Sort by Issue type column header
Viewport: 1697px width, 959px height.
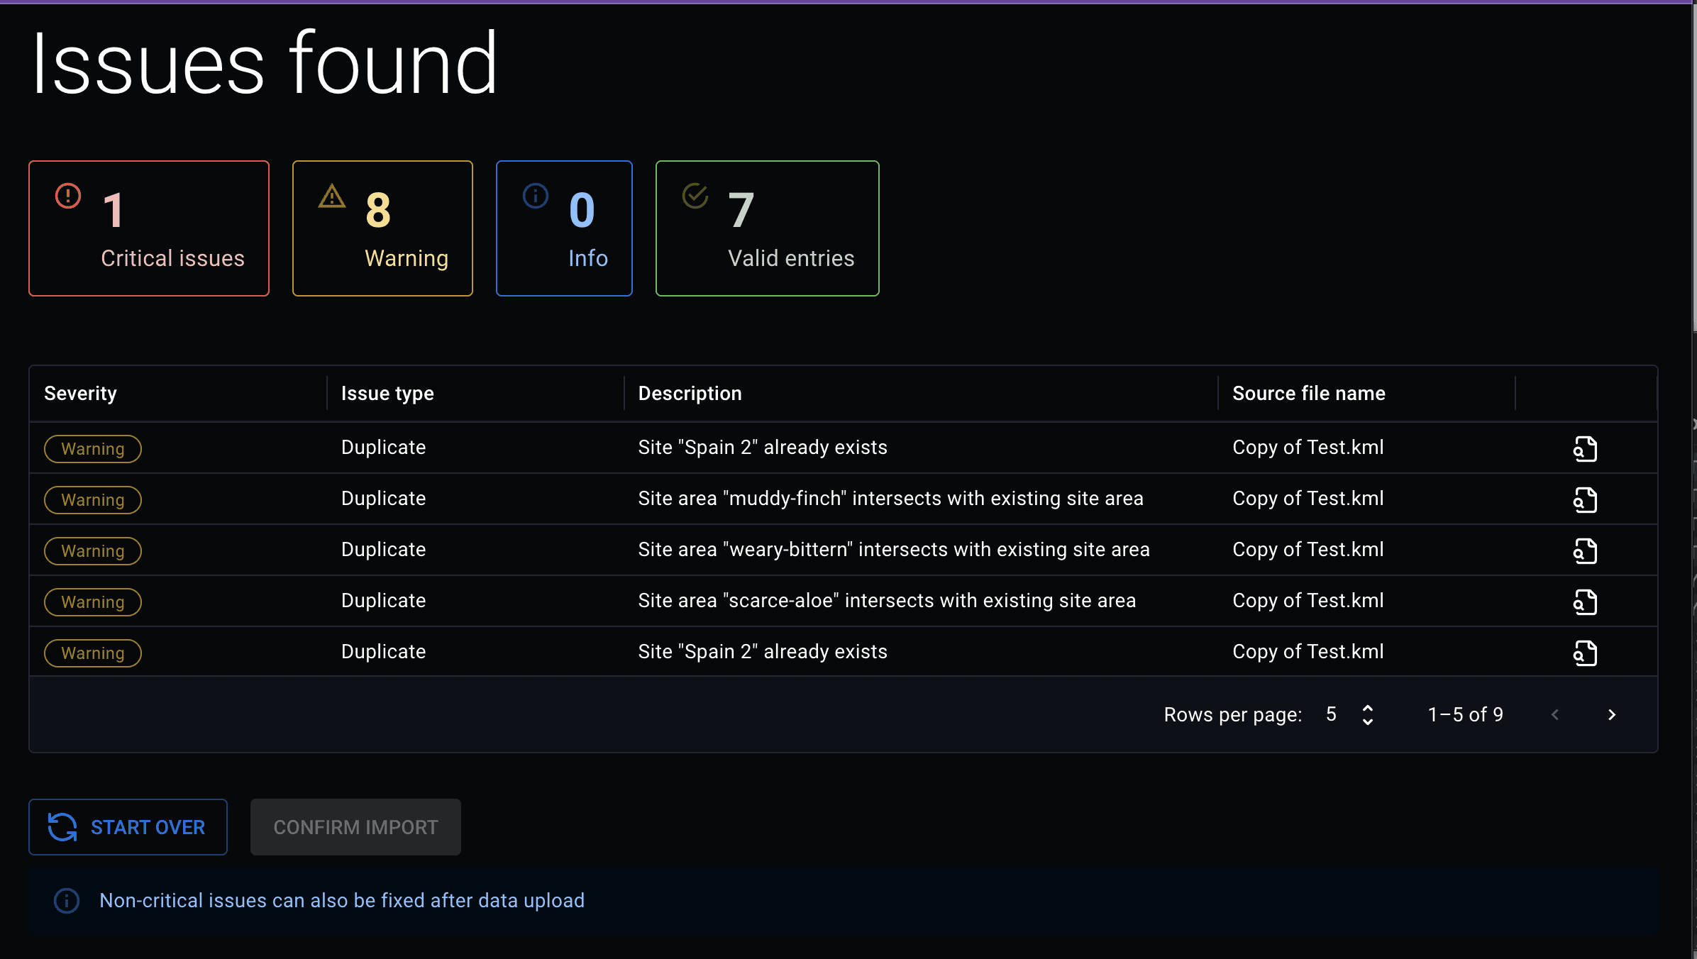(x=387, y=394)
